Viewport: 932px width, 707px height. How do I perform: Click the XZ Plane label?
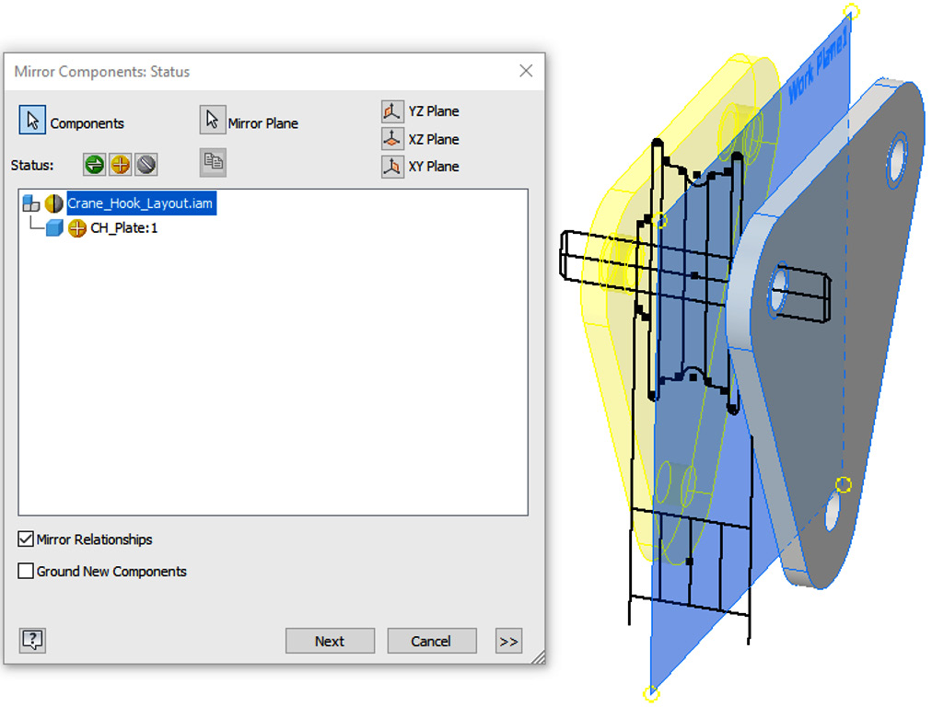click(434, 139)
